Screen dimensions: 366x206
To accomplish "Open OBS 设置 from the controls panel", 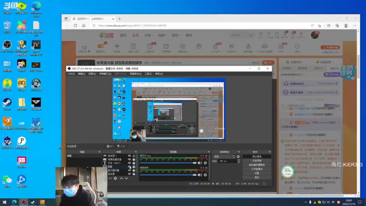I will point(257,173).
